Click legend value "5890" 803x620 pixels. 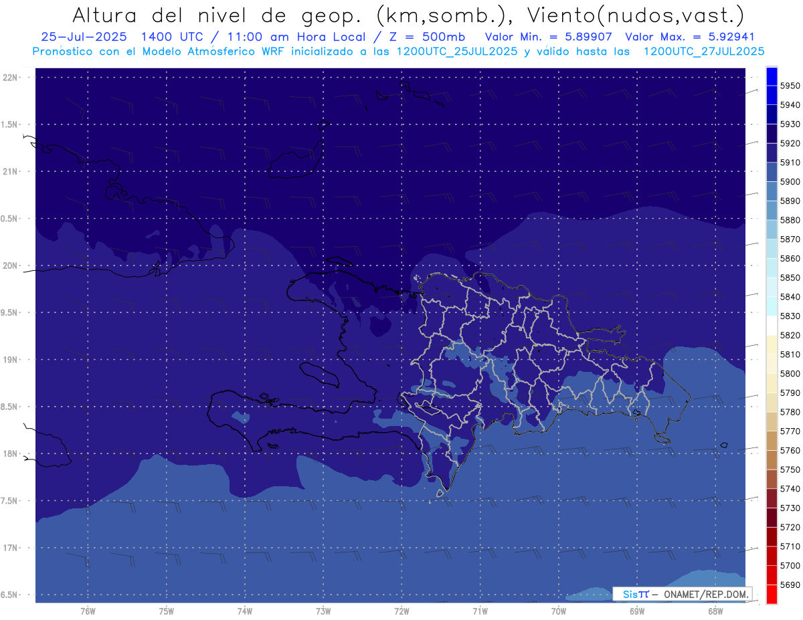point(790,201)
